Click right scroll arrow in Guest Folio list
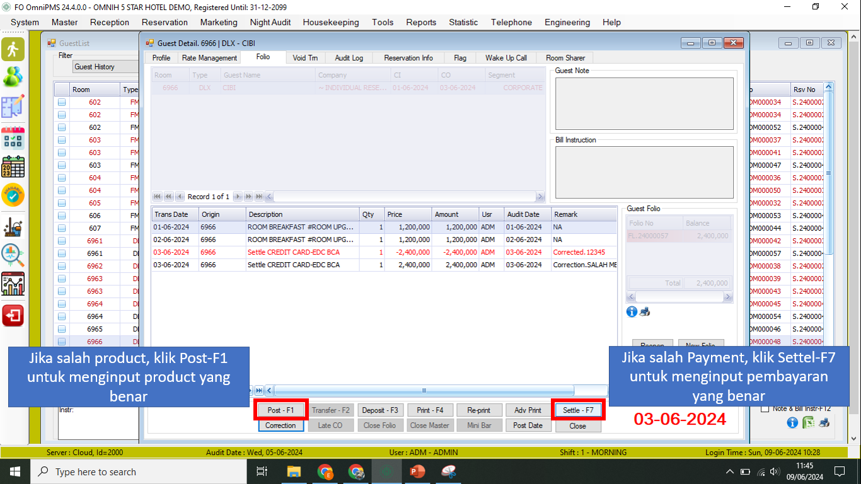The image size is (861, 484). click(727, 297)
